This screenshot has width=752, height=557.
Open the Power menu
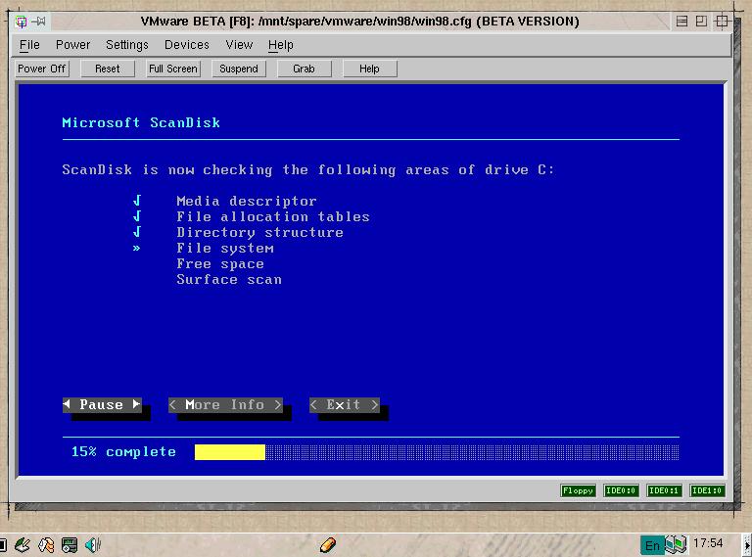(x=72, y=45)
